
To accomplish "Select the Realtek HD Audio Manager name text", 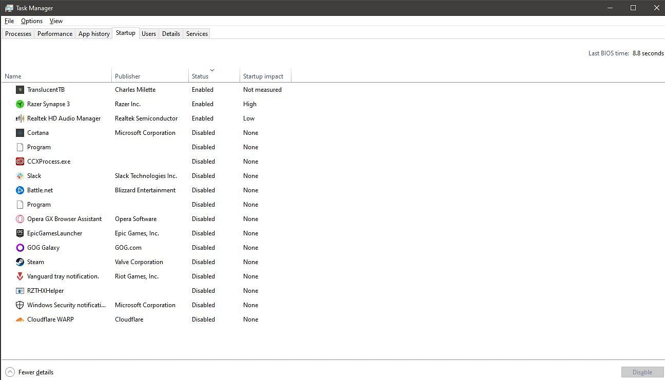I will click(64, 118).
